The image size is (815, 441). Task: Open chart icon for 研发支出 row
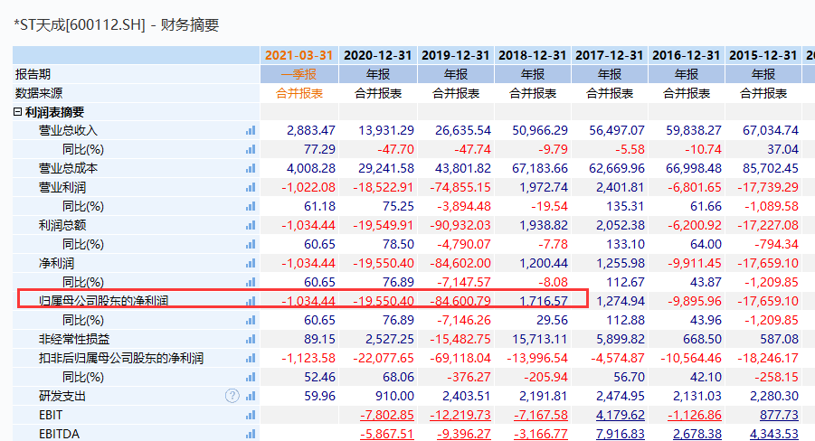pyautogui.click(x=251, y=397)
